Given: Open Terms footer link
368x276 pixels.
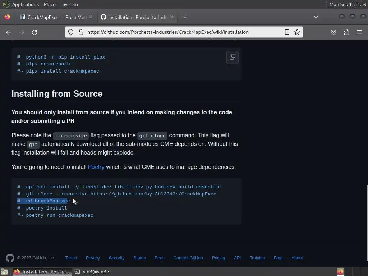Looking at the screenshot, I should pyautogui.click(x=71, y=258).
